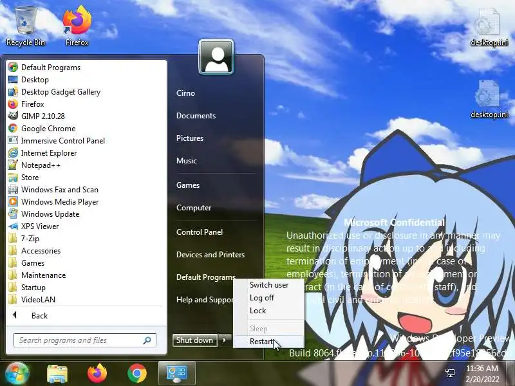This screenshot has width=515, height=386.
Task: Click network icon in system tray
Action: pos(450,373)
